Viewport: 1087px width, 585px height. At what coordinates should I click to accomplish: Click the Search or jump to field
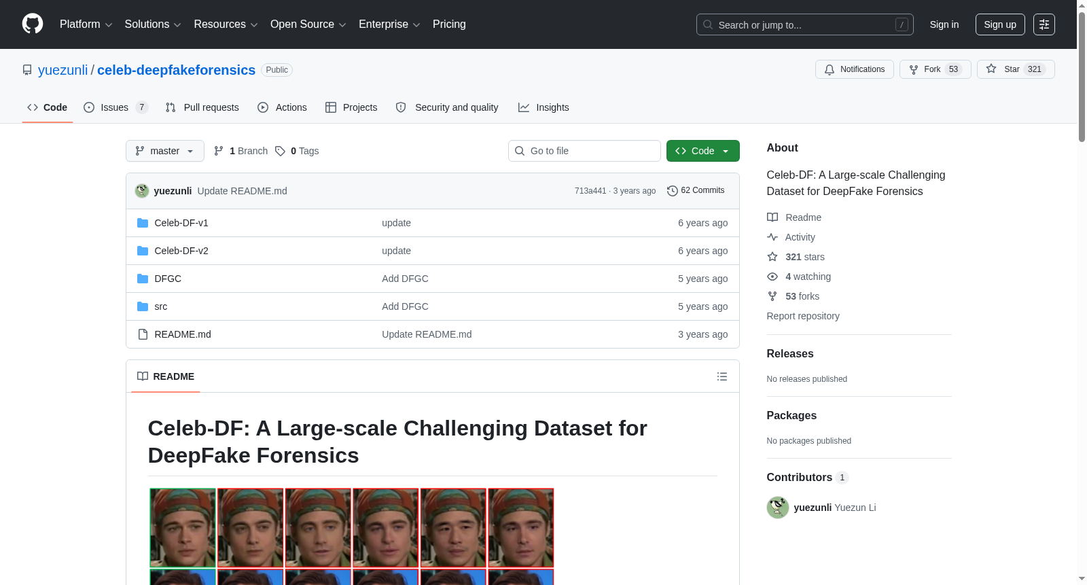pyautogui.click(x=805, y=24)
